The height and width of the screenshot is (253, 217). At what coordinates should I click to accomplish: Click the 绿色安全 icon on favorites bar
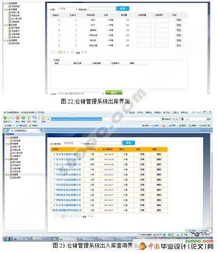tap(17, 125)
